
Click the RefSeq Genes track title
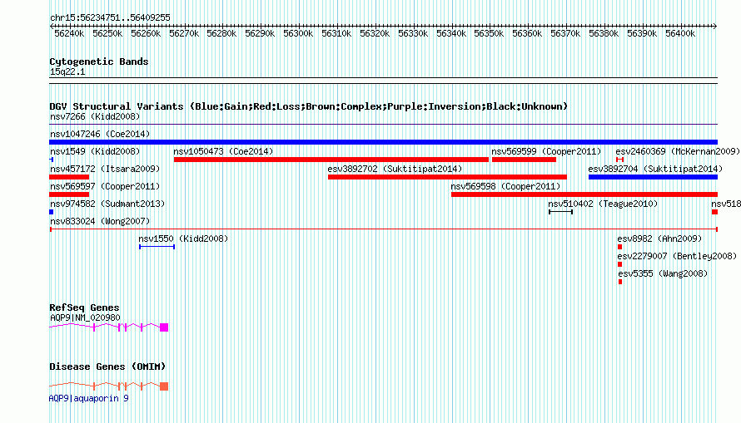tap(84, 307)
